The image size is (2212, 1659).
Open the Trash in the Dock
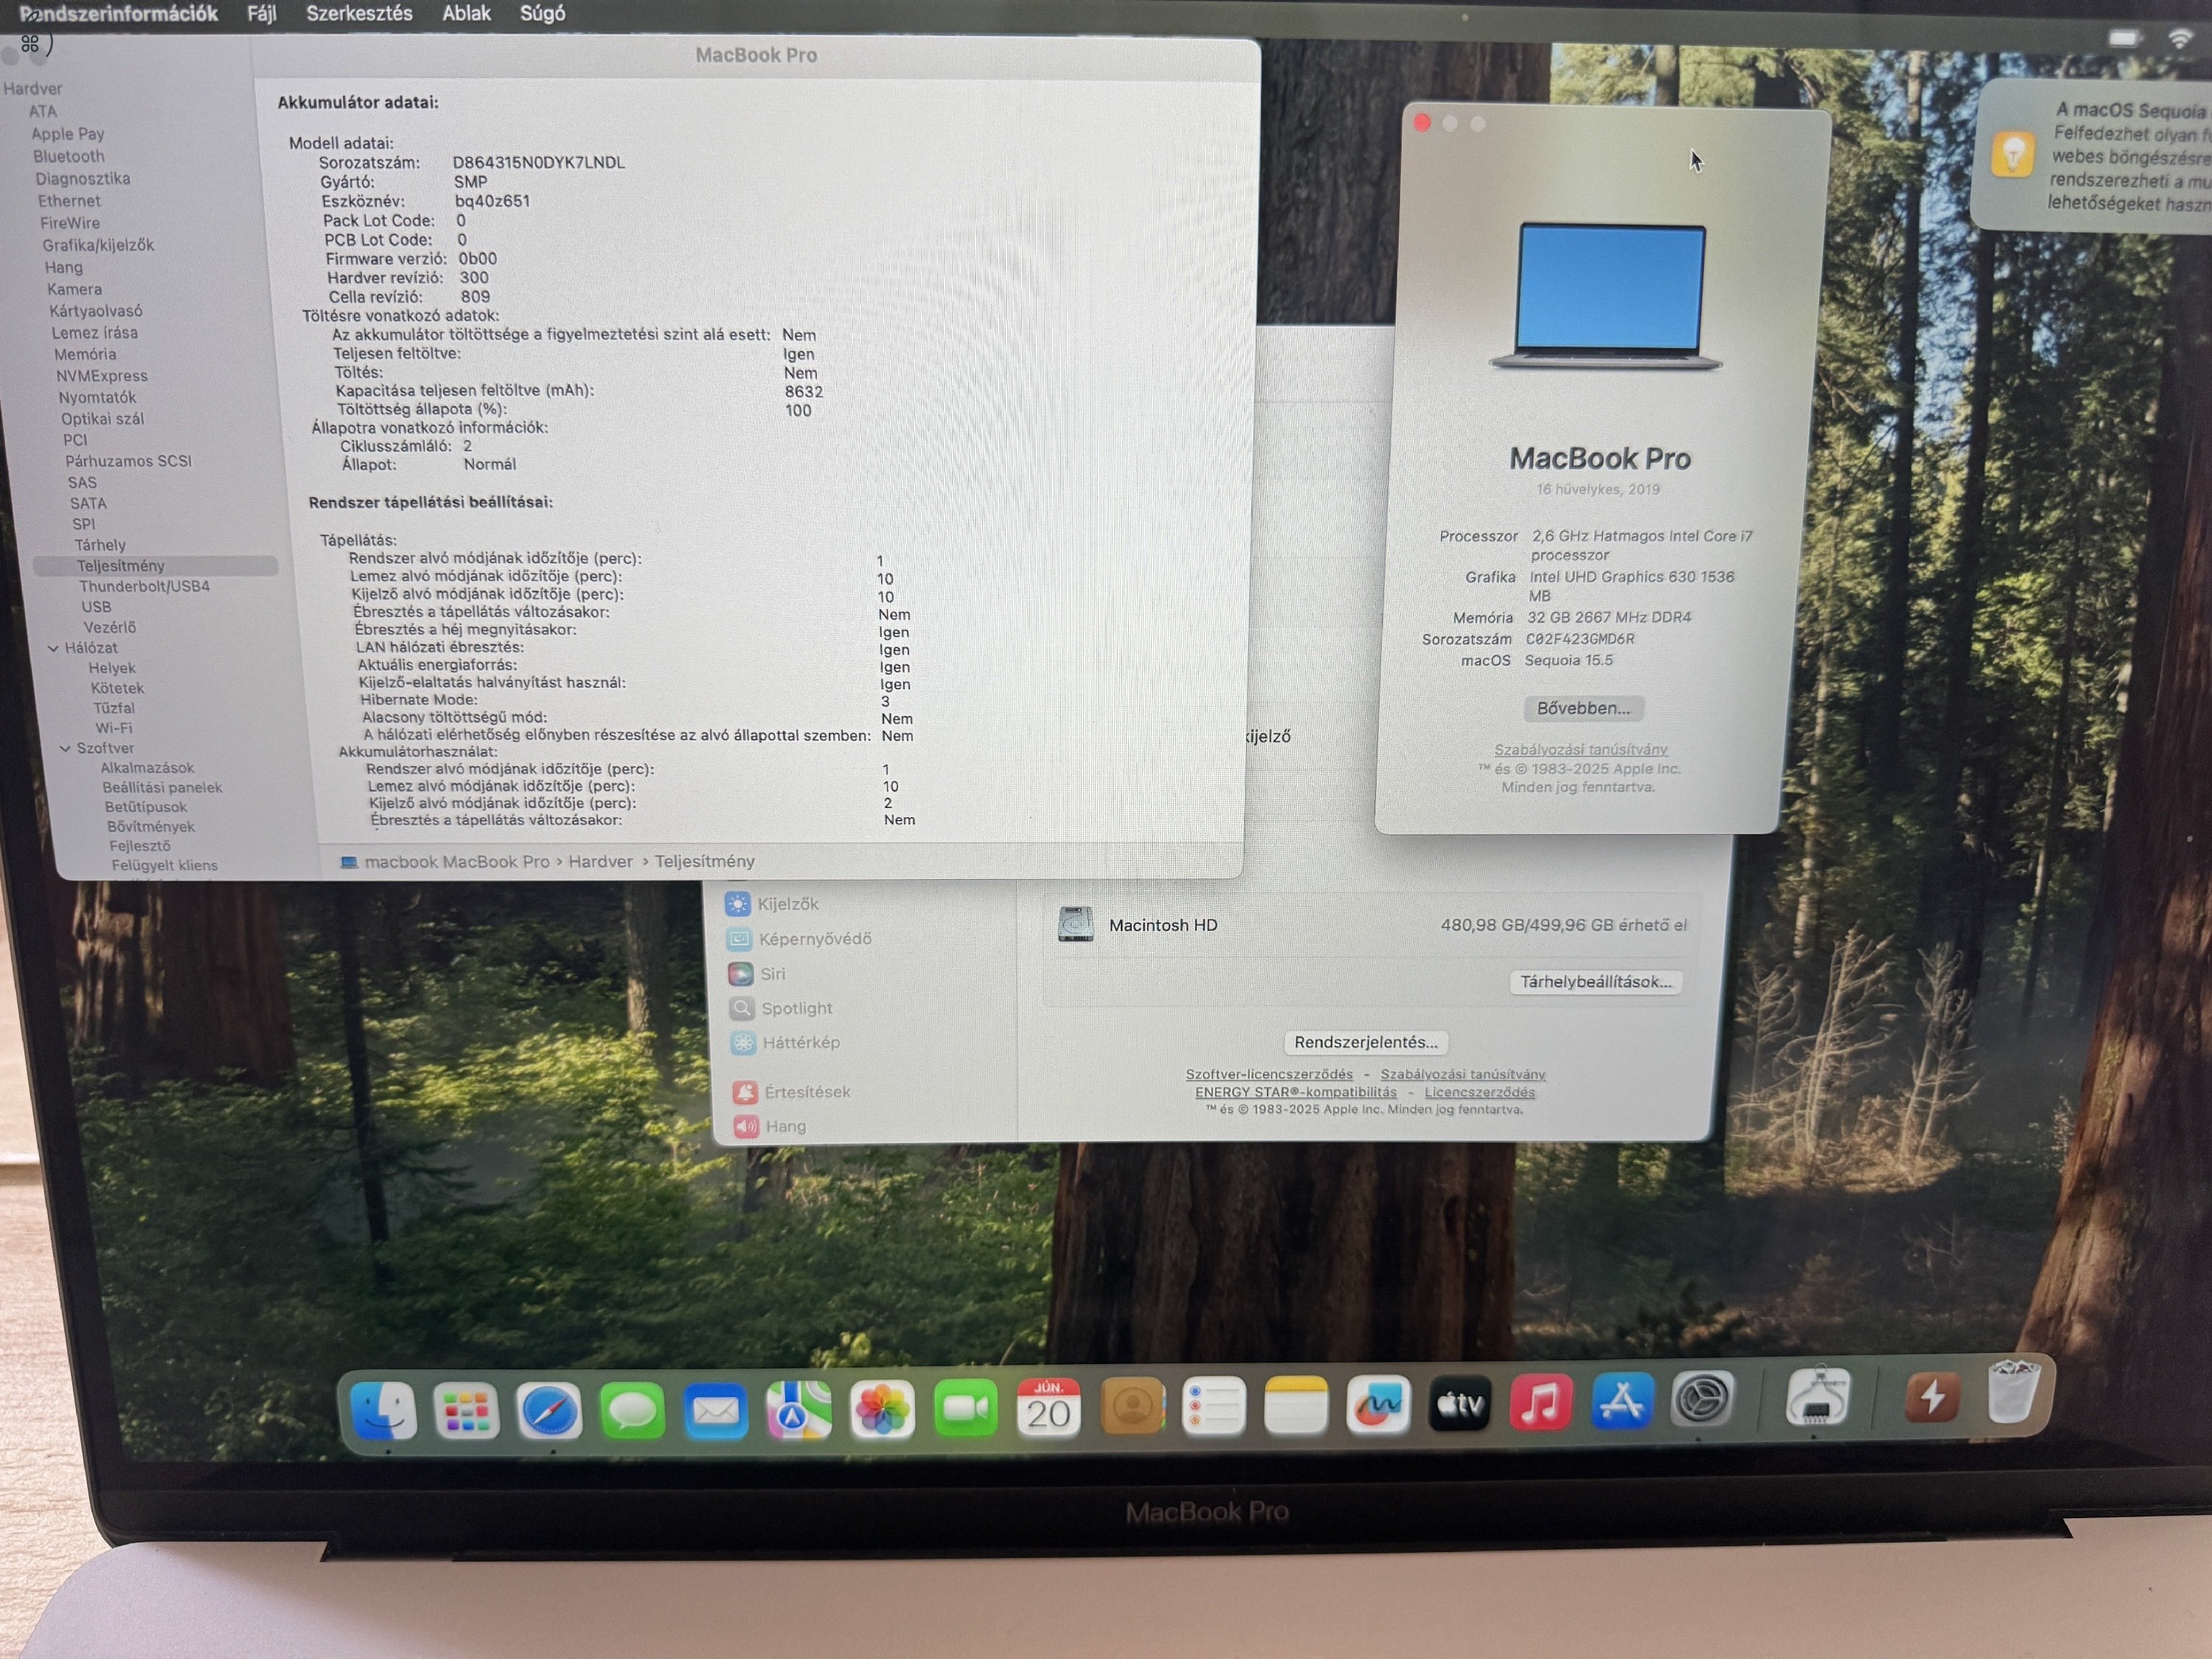2012,1391
